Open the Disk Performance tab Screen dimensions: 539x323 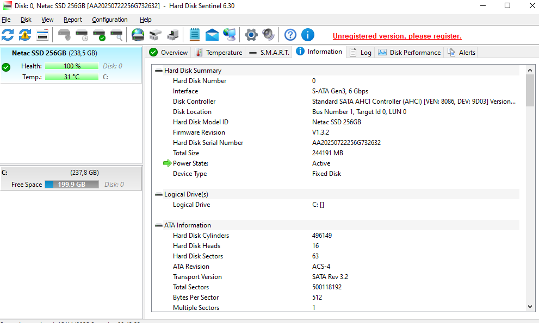pyautogui.click(x=409, y=53)
